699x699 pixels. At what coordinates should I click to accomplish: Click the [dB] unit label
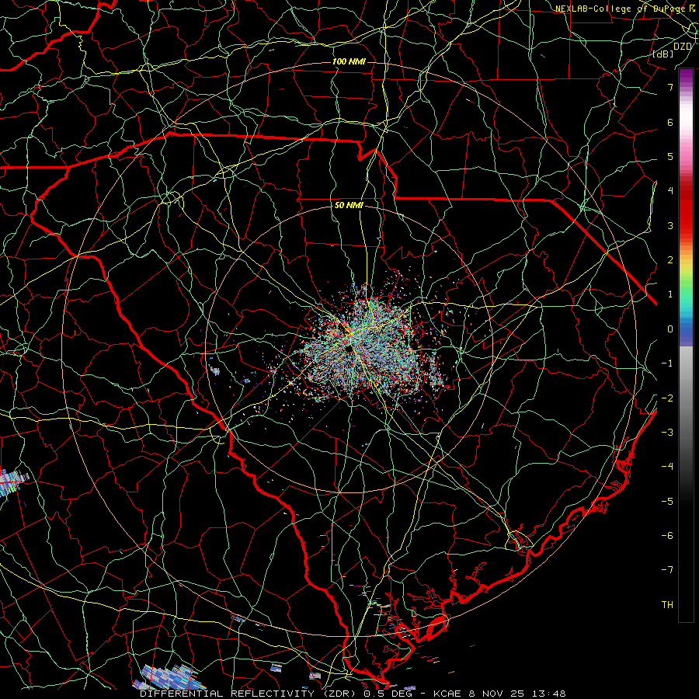click(663, 54)
